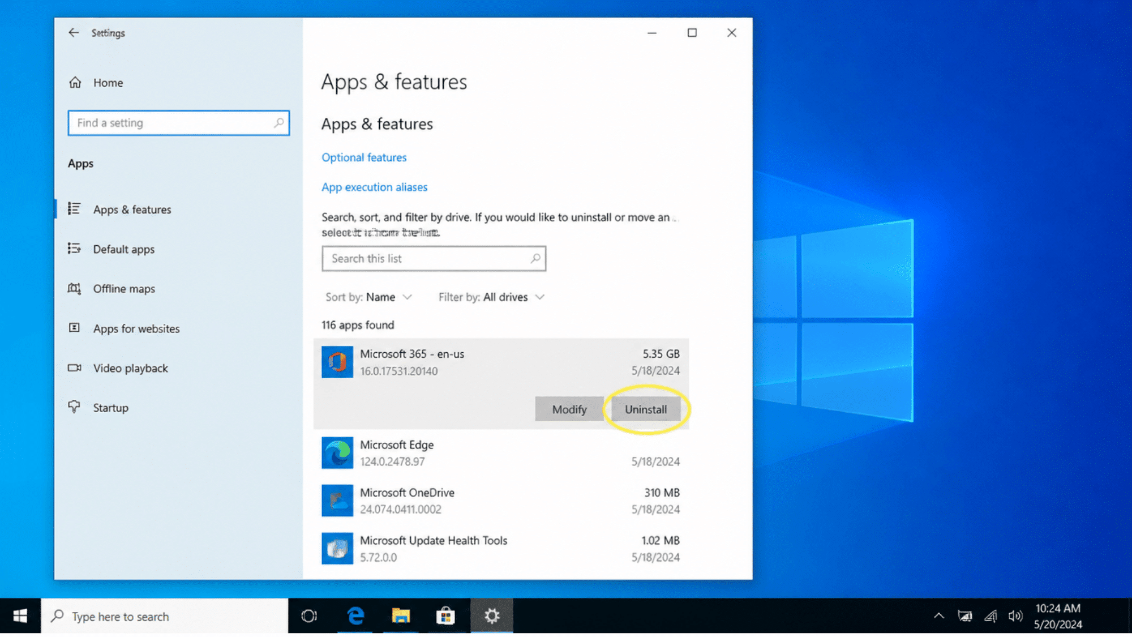Open the Windows Start menu
This screenshot has height=637, width=1132.
pos(20,616)
